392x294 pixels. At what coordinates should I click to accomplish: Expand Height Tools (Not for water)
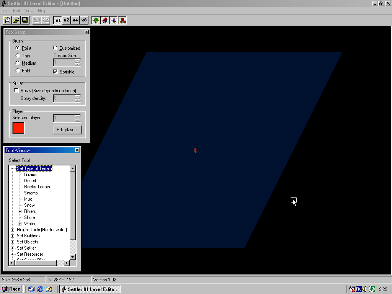[x=12, y=230]
